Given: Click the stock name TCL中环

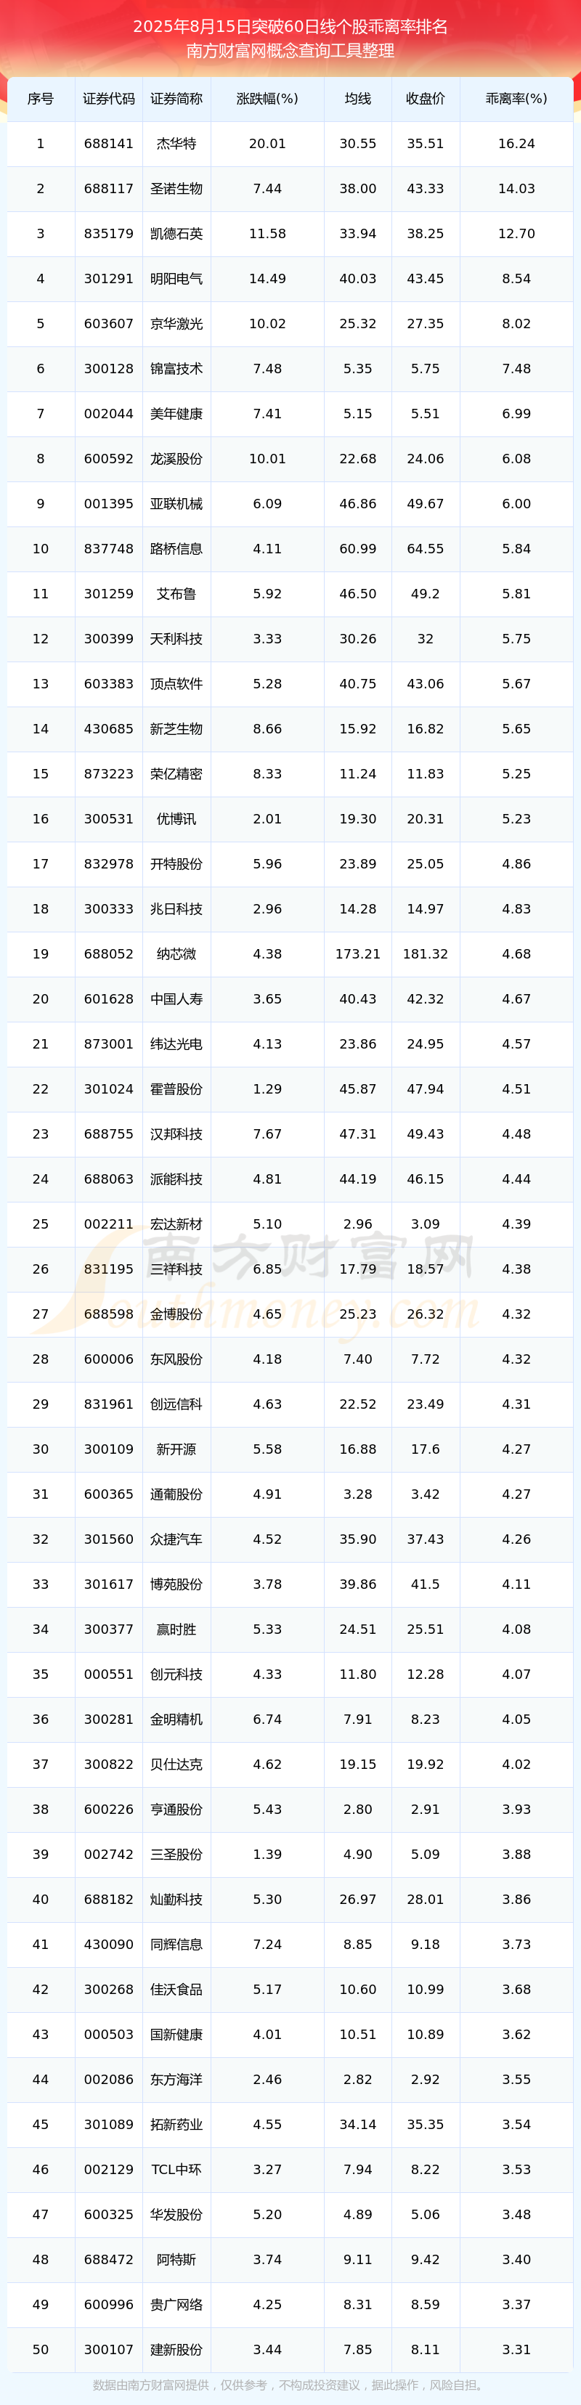Looking at the screenshot, I should pyautogui.click(x=176, y=2170).
